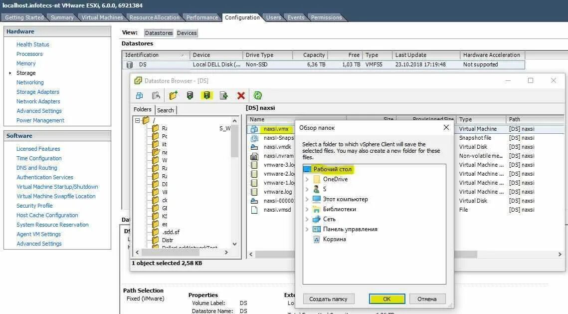Select the Download file toolbar icon
The width and height of the screenshot is (568, 314).
tap(206, 95)
